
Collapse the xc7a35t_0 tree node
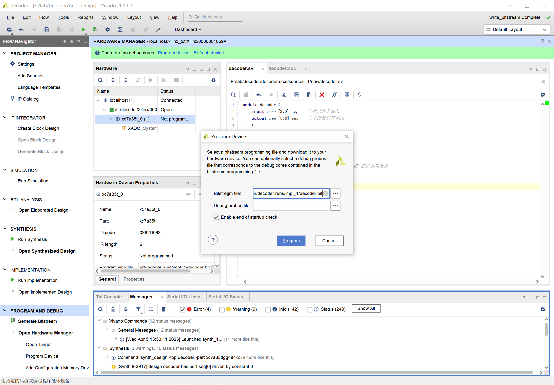click(x=110, y=119)
